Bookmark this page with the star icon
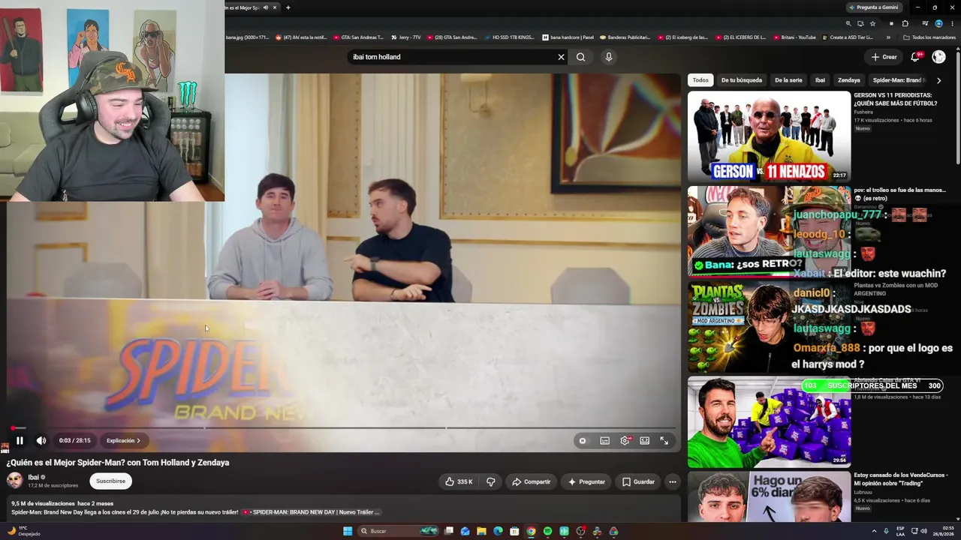 (872, 23)
